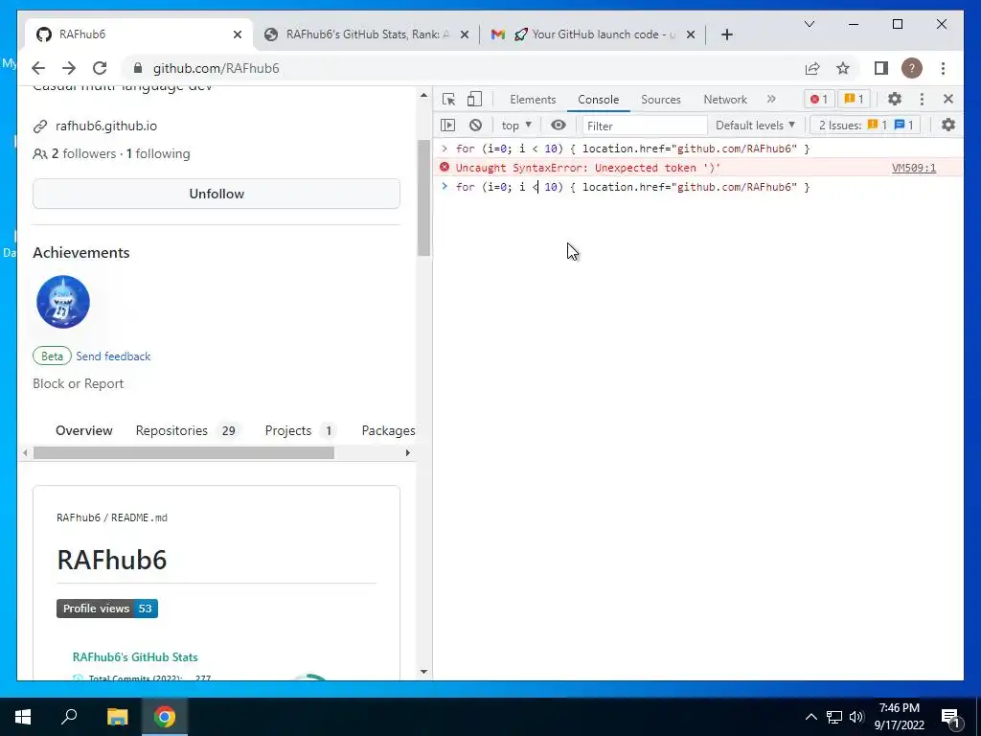Open the 1 following link
The height and width of the screenshot is (736, 981).
click(158, 153)
